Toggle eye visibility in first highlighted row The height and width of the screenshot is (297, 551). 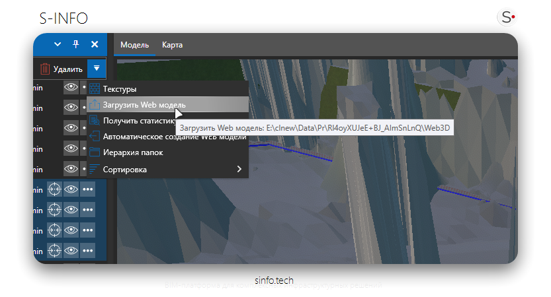point(71,189)
